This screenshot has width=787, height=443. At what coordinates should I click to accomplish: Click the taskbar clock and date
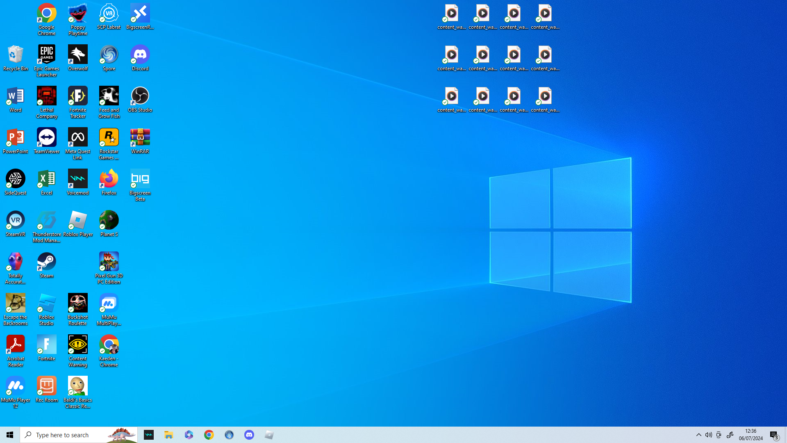(x=751, y=435)
